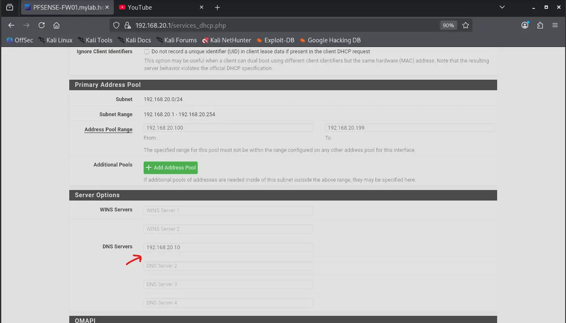Click the WINS Server 1 field
The image size is (566, 323).
[228, 210]
